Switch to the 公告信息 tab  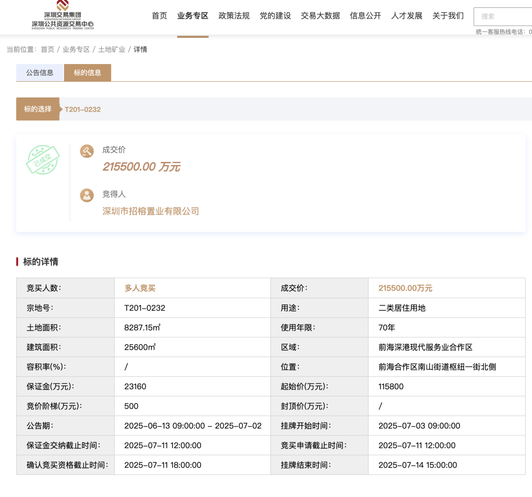point(40,72)
